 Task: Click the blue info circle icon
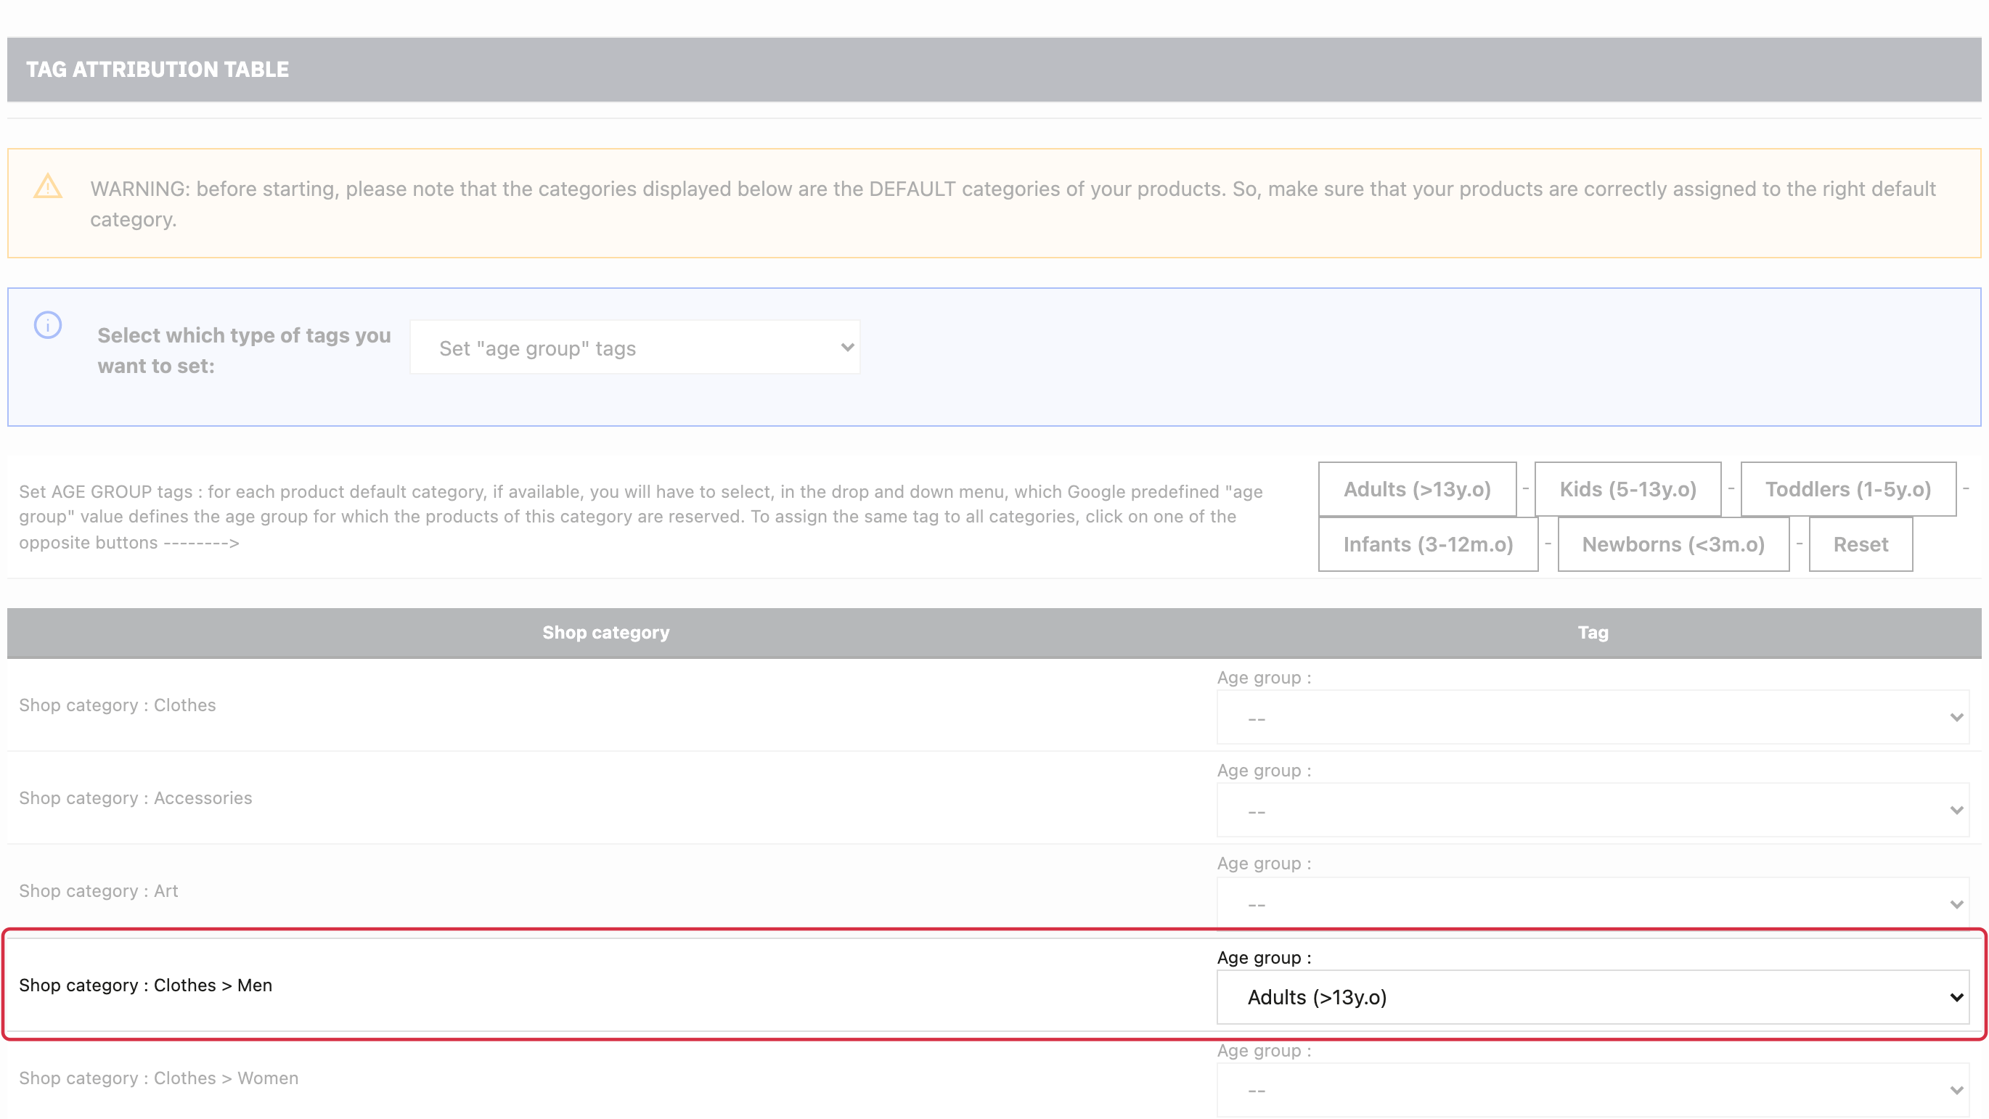[48, 325]
